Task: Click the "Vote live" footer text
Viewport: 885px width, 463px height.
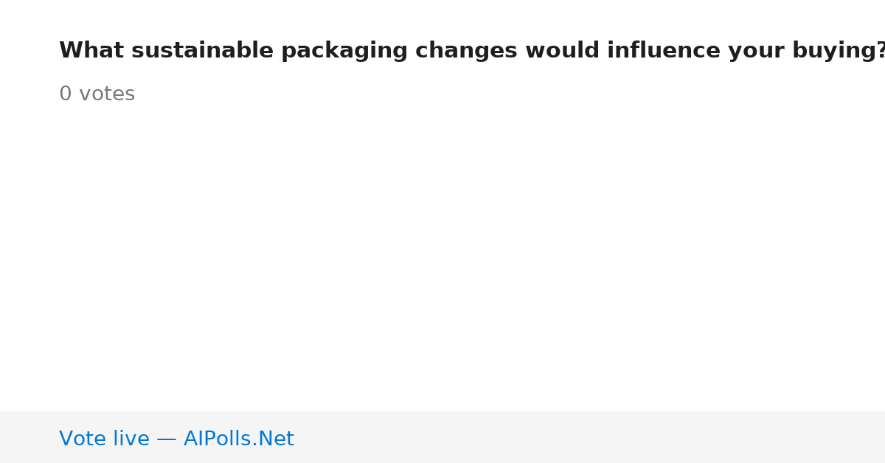Action: coord(104,439)
